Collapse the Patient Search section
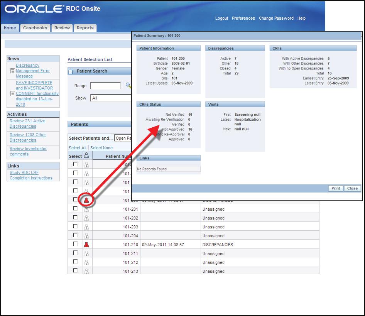365x316 pixels. click(70, 72)
